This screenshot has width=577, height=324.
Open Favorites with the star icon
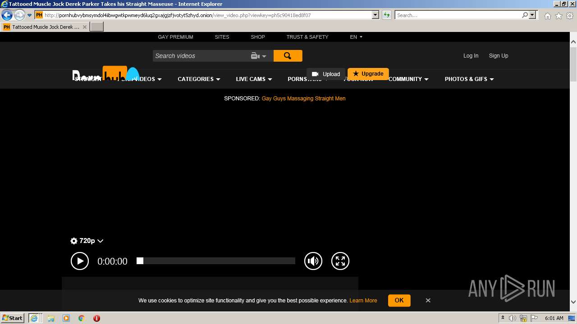[x=559, y=16]
